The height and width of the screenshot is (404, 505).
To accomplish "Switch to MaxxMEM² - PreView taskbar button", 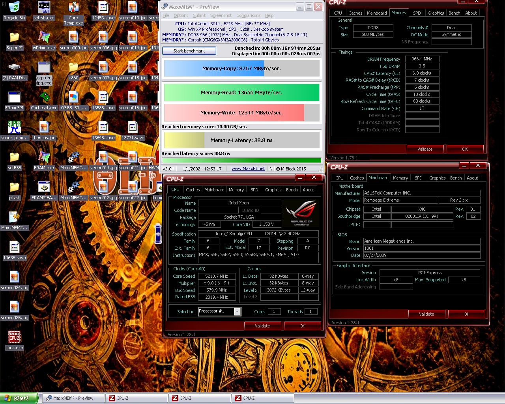I will (x=74, y=398).
